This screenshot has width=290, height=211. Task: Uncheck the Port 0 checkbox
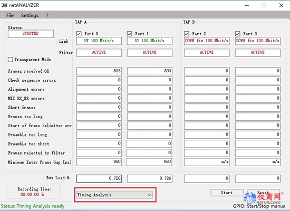click(79, 34)
